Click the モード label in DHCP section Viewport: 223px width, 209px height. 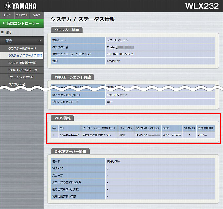click(78, 161)
